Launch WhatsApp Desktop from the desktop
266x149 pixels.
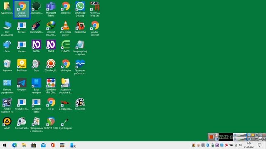(x=80, y=10)
